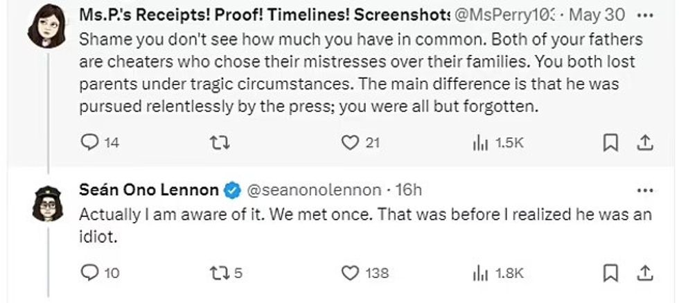Open more options on Ms.P's tweet
The width and height of the screenshot is (679, 303).
[x=644, y=14]
